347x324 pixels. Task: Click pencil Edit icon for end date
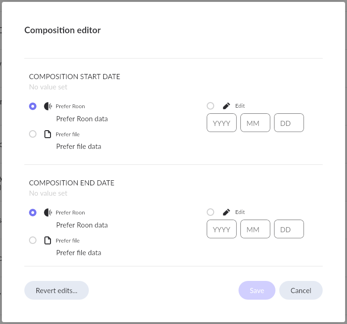pyautogui.click(x=226, y=212)
